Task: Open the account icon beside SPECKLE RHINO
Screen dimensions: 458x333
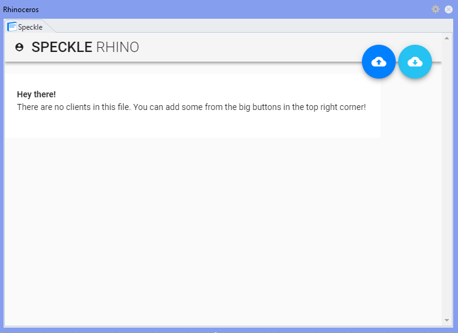Action: point(19,47)
